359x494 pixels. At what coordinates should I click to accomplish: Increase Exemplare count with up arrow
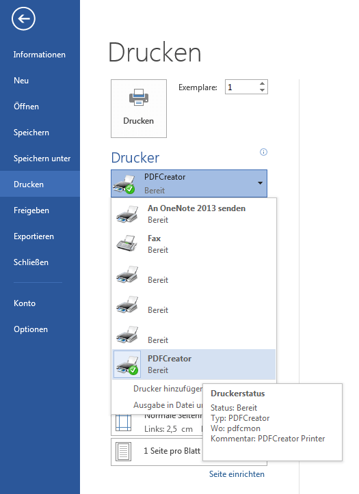[262, 84]
